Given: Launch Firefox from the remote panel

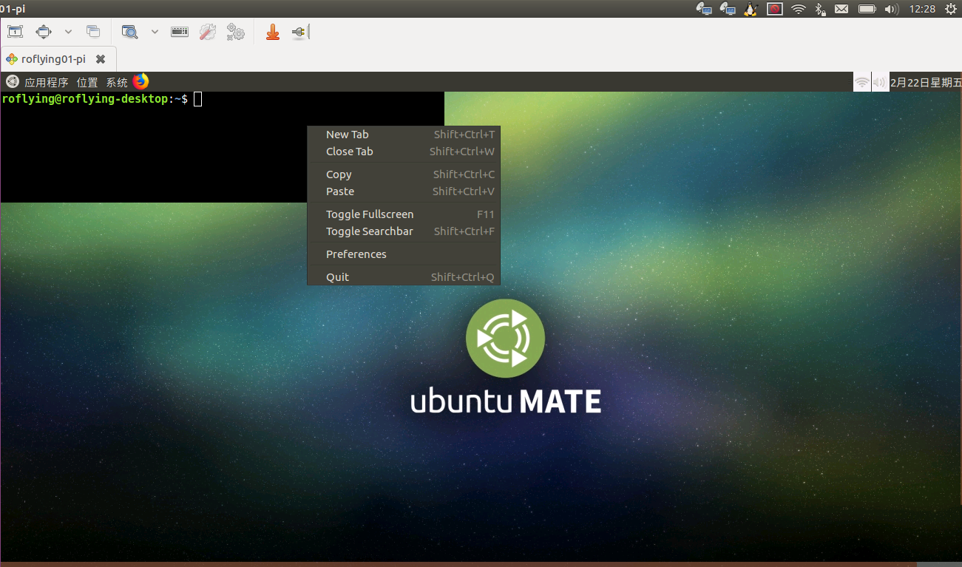Looking at the screenshot, I should tap(140, 81).
